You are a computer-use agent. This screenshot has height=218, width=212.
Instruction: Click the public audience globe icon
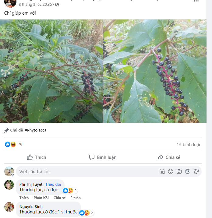pyautogui.click(x=57, y=5)
